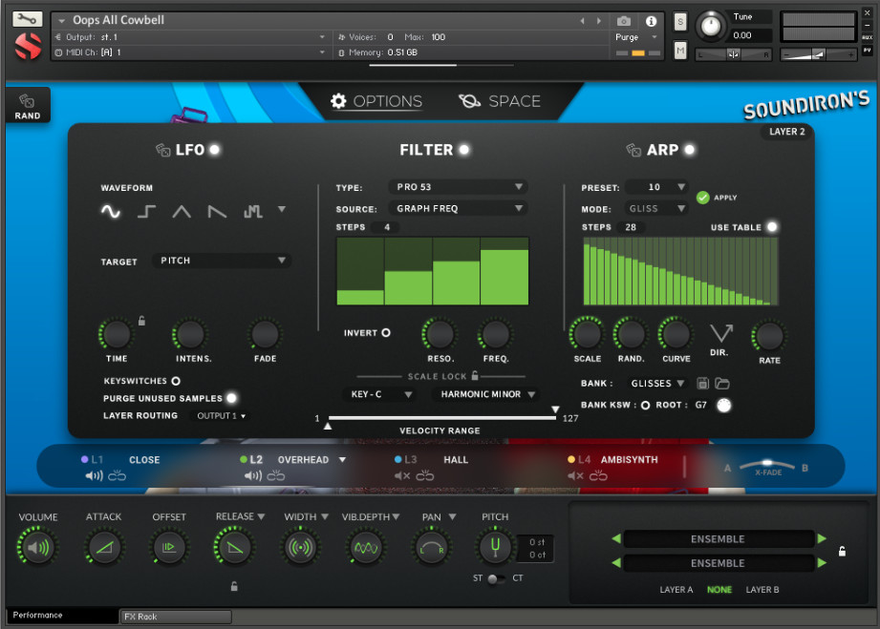Click the LFO randomize dice icon
This screenshot has height=629, width=880.
click(x=162, y=150)
